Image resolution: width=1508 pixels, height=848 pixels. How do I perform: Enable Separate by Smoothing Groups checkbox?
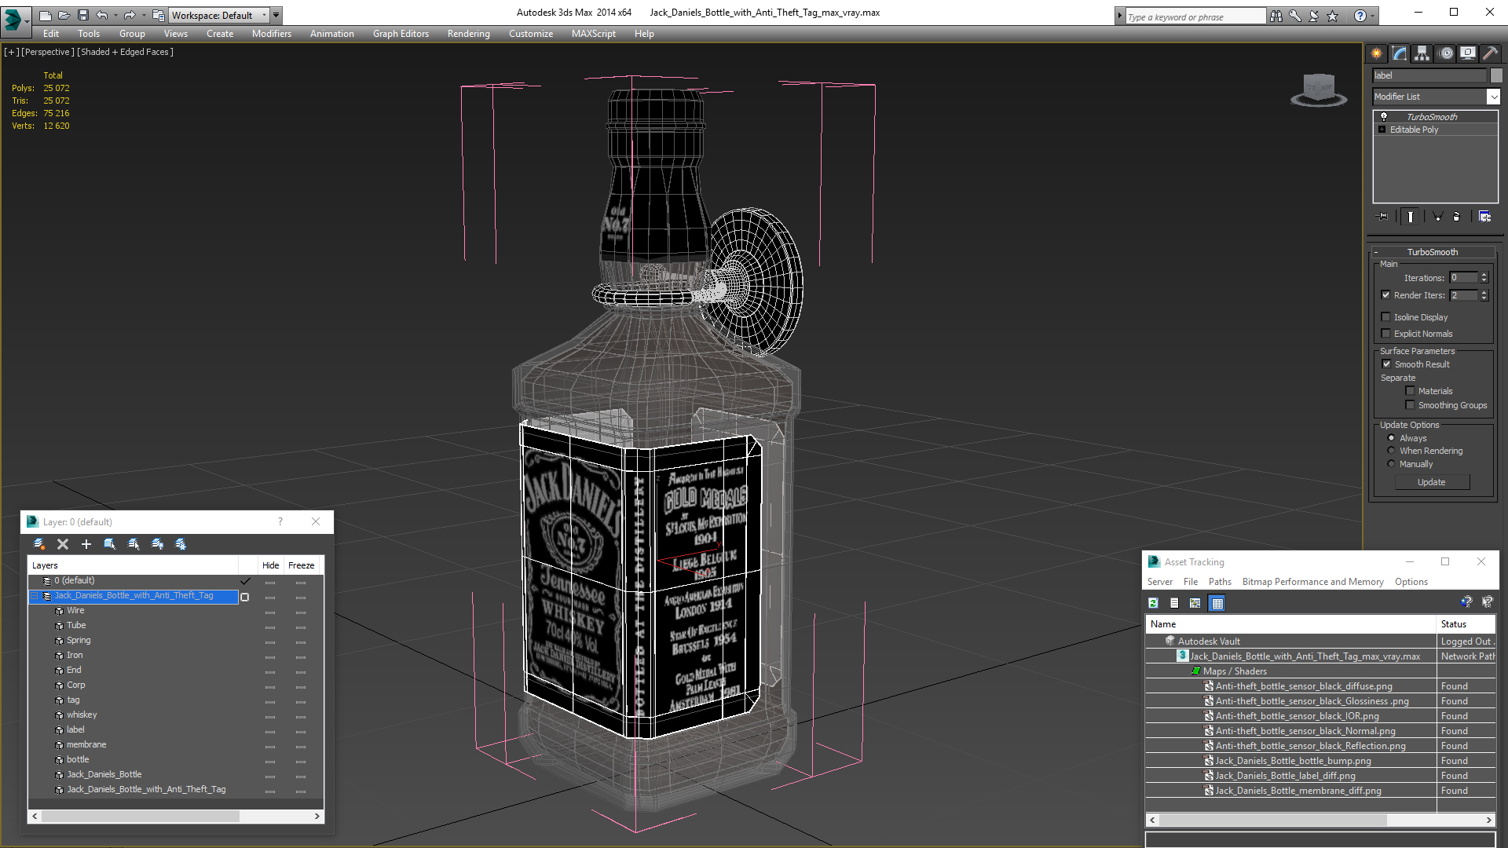pyautogui.click(x=1411, y=405)
